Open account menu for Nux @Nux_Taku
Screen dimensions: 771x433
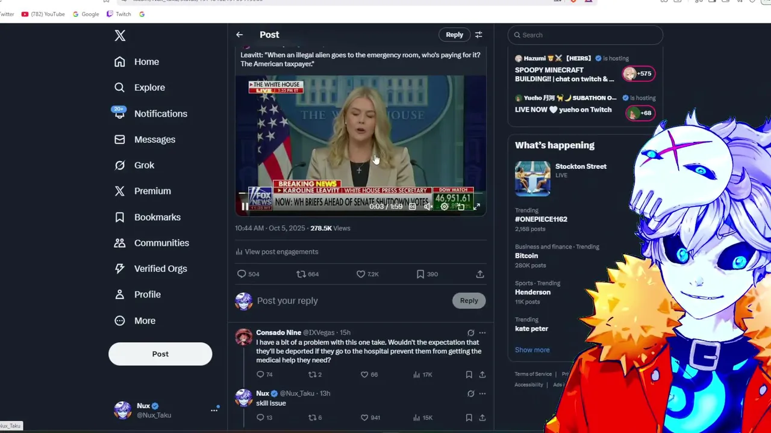point(166,410)
